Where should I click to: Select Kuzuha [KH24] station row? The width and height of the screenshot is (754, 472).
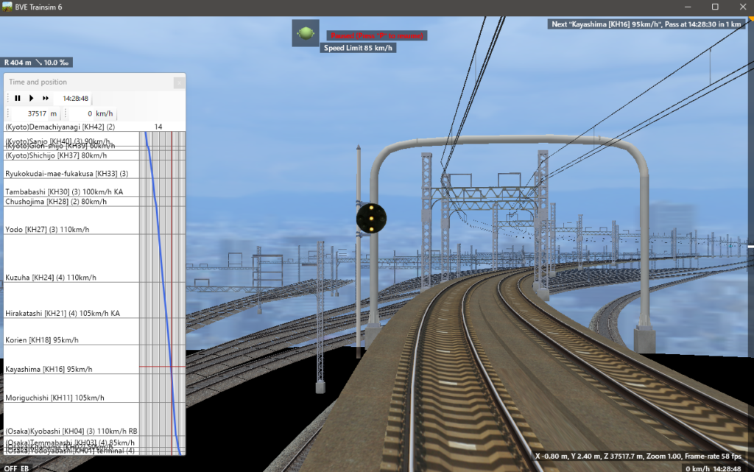[50, 278]
